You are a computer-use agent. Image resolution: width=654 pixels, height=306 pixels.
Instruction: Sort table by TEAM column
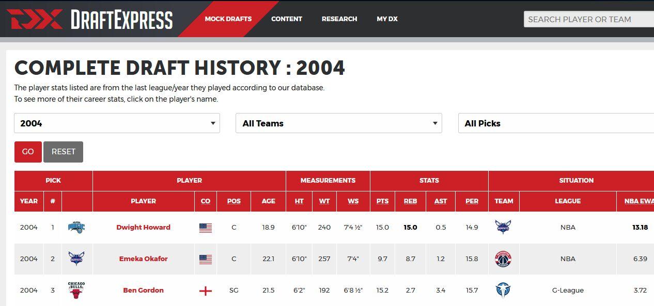coord(504,201)
